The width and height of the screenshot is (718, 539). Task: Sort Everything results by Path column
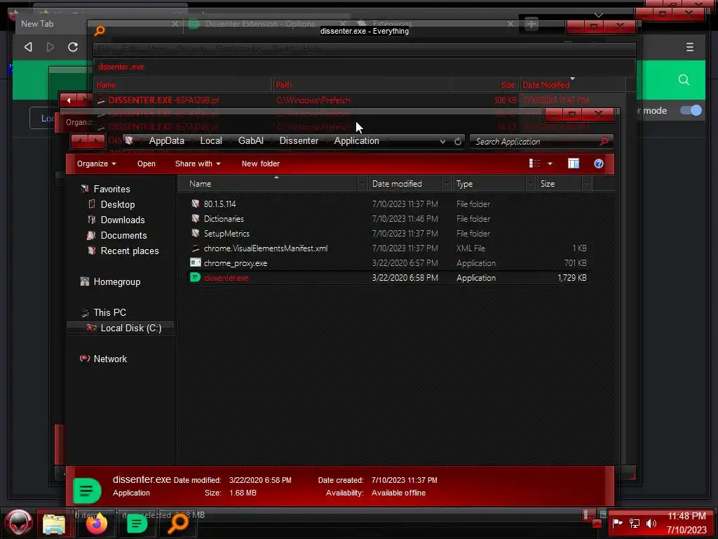coord(362,85)
